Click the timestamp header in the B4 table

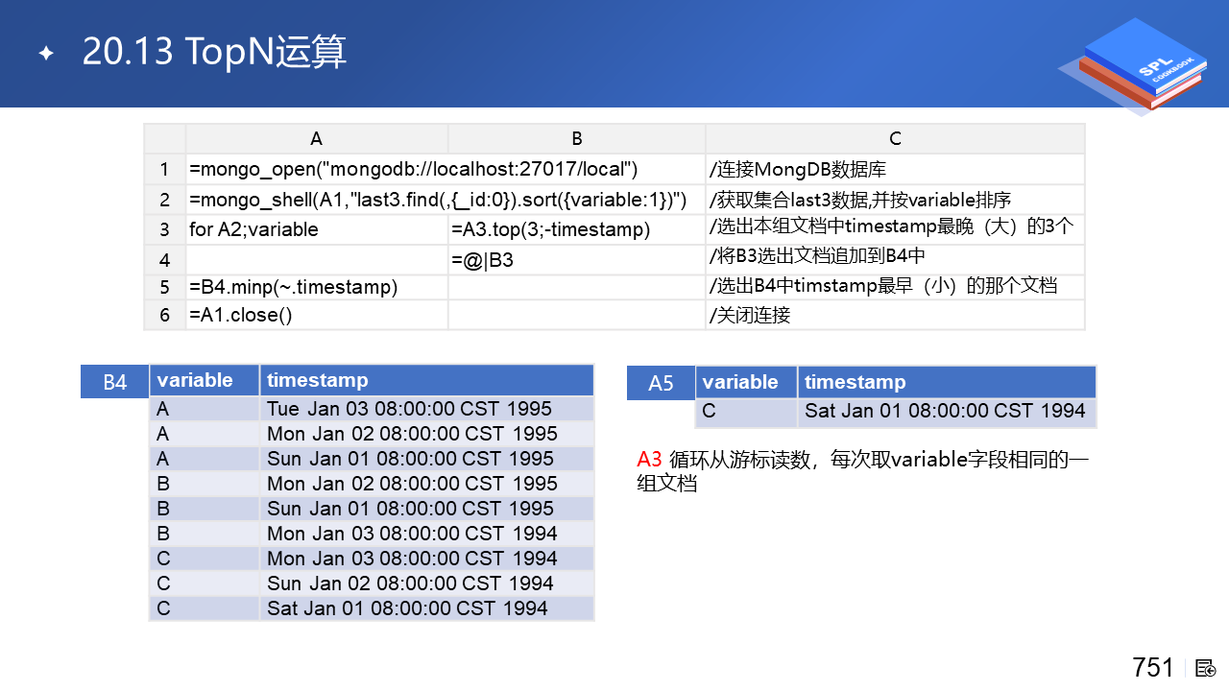(x=427, y=380)
